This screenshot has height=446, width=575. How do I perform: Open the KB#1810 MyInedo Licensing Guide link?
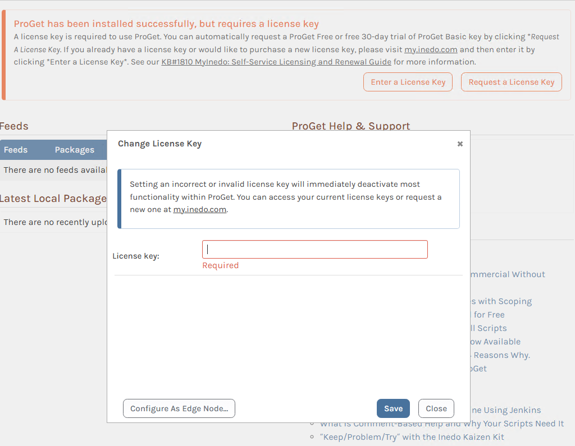pos(276,62)
